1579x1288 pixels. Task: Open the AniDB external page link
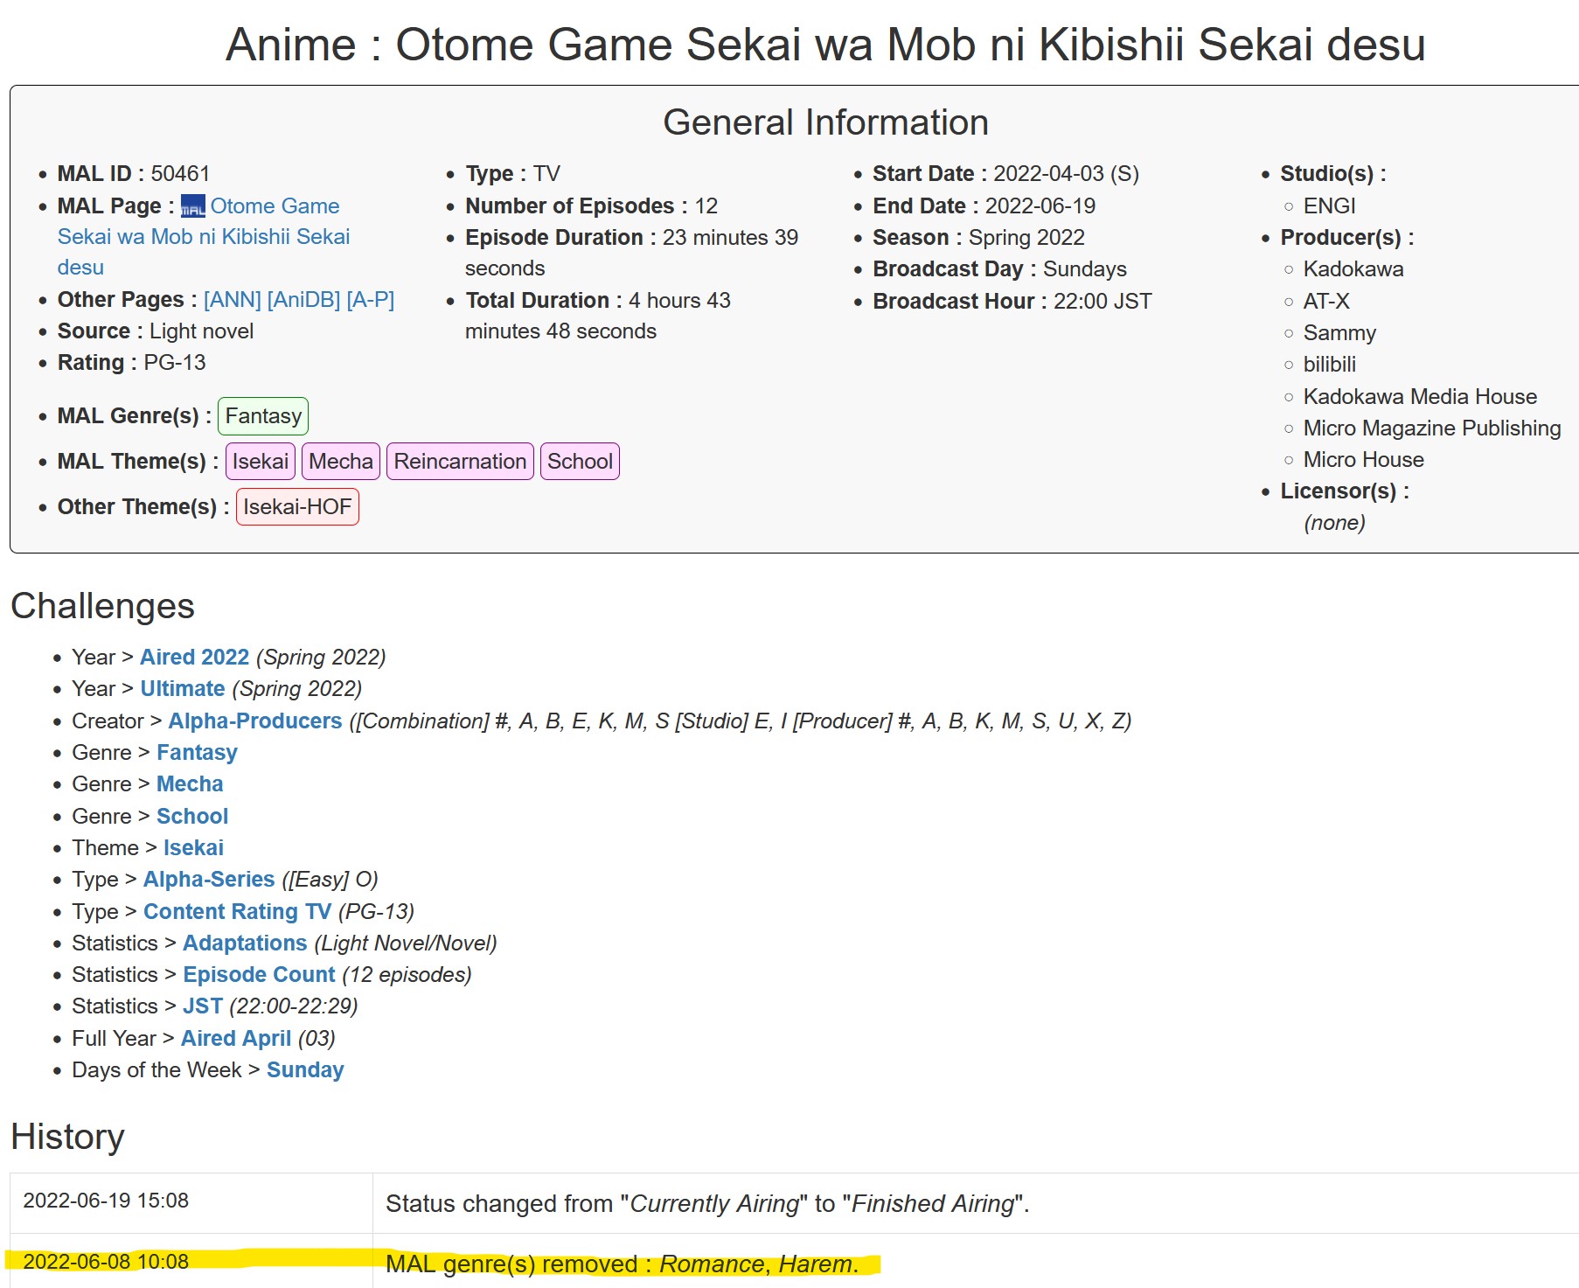[x=303, y=300]
